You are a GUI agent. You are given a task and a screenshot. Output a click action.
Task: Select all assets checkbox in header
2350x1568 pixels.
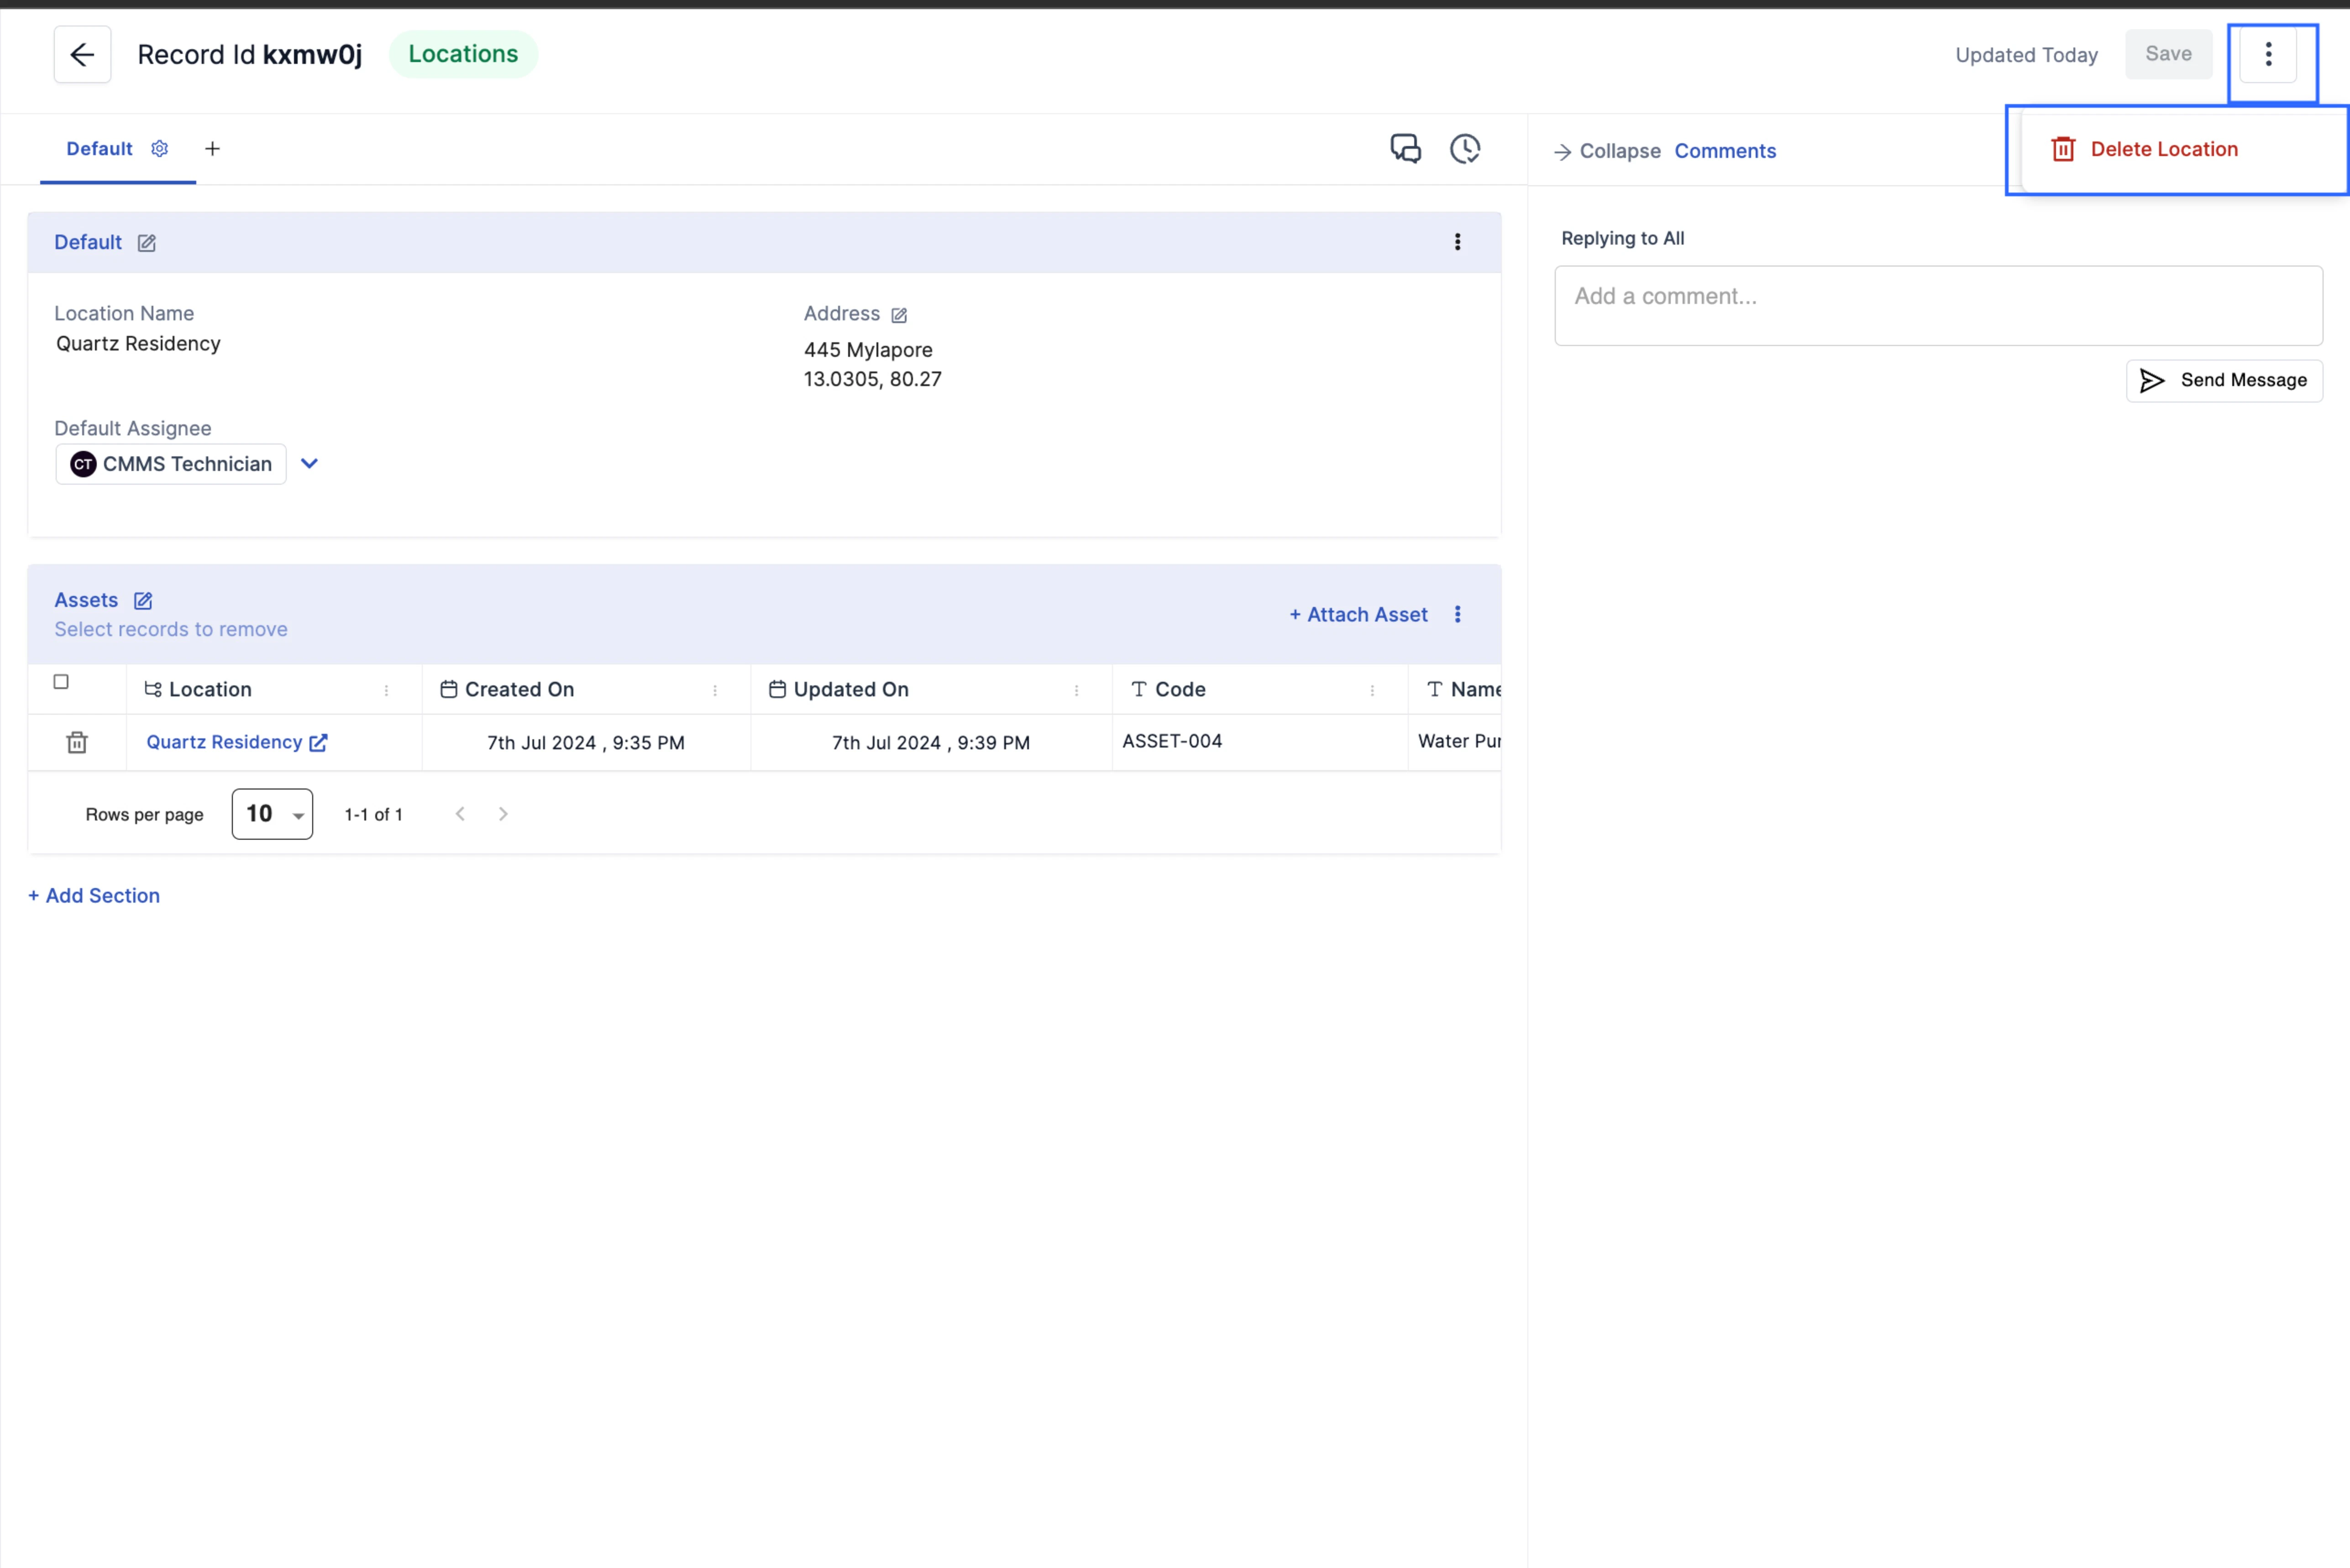point(61,682)
